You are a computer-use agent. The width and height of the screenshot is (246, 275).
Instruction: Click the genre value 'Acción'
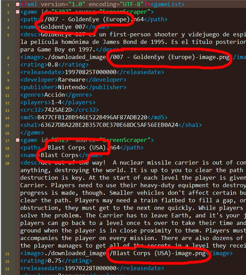coord(55,95)
